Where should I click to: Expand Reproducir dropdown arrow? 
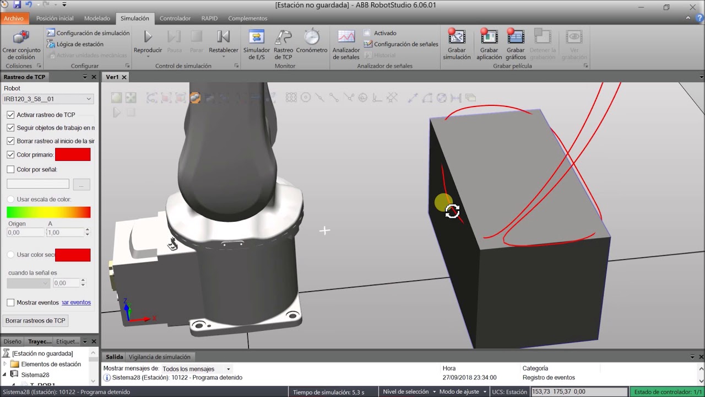point(148,56)
